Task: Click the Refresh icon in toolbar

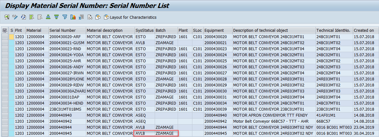Action: pos(23,17)
